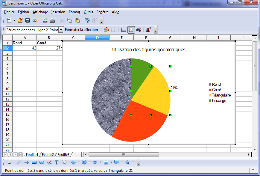
Task: Select the Text tool in drawing bar
Action: 57,162
